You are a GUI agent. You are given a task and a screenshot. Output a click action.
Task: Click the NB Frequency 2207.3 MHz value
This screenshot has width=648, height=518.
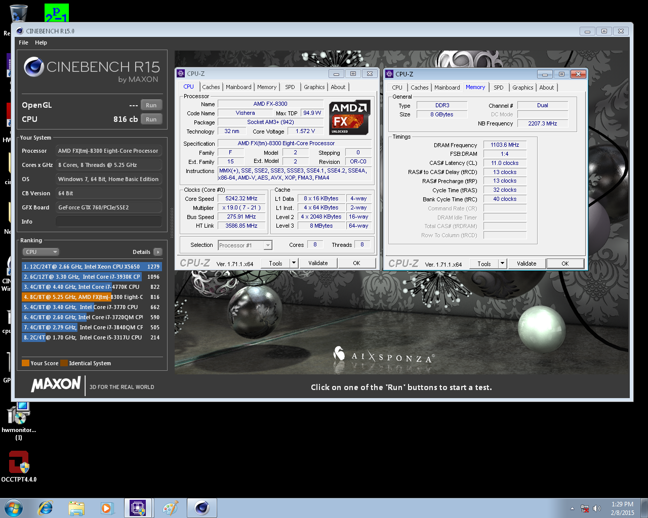coord(543,123)
